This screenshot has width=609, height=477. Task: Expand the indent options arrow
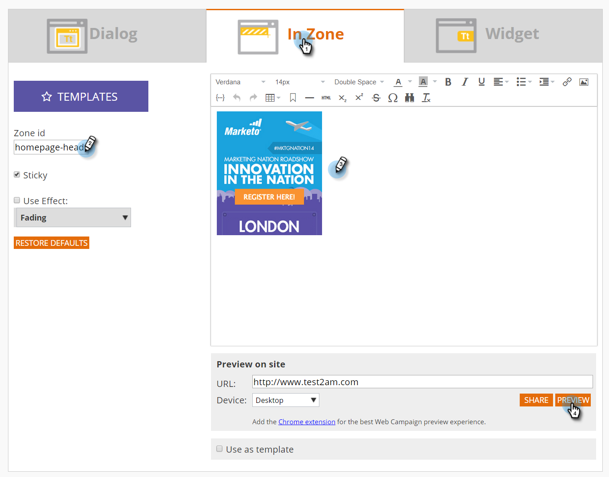553,82
